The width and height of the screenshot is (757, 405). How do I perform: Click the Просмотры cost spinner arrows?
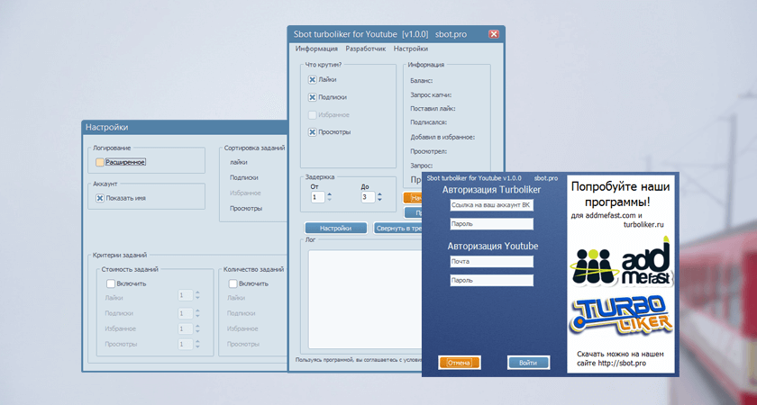click(x=197, y=344)
